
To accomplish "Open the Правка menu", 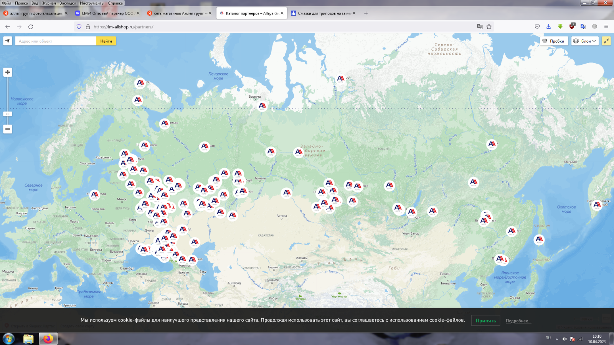I will pyautogui.click(x=21, y=3).
